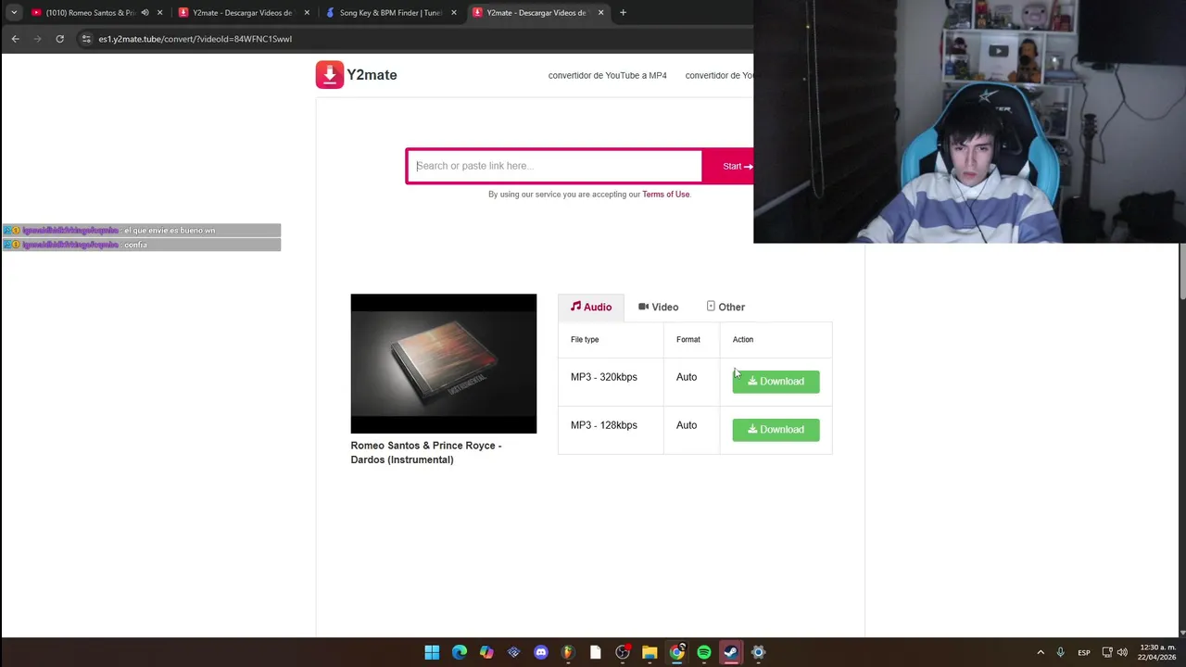Open Copilot from the taskbar
Screen dimensions: 1186x667
click(x=486, y=652)
